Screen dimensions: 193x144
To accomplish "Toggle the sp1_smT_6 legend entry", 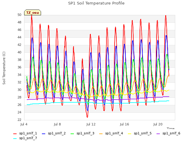I will tap(168, 133).
